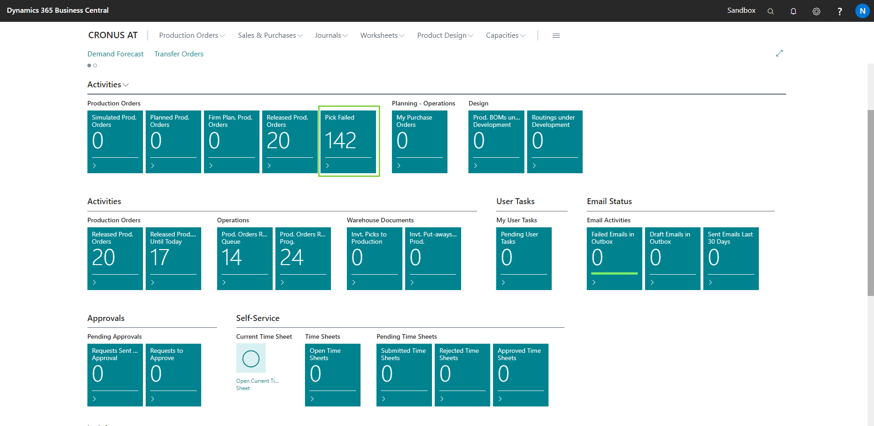Select the second page indicator dot

point(95,65)
